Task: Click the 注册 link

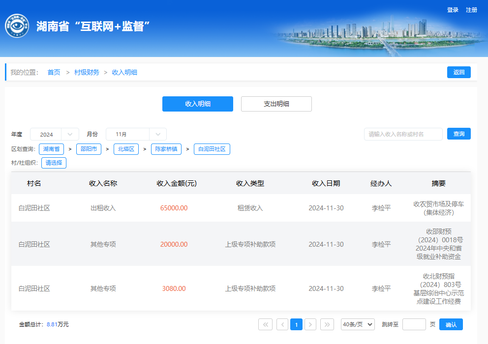Action: coord(471,10)
